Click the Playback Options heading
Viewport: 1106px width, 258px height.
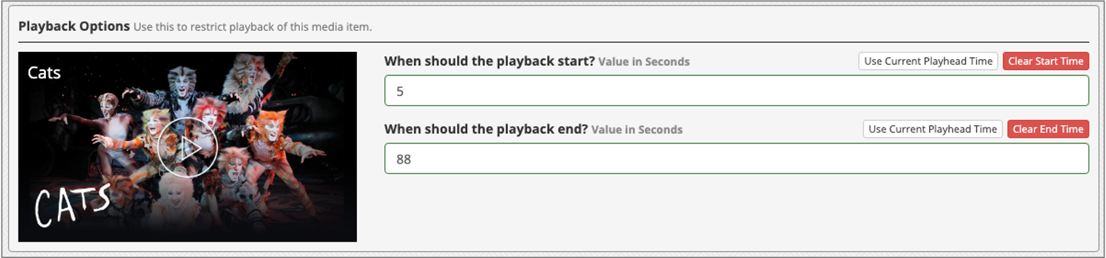click(74, 26)
